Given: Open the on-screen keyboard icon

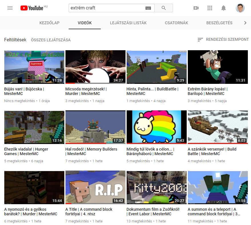Looking at the screenshot, I should [148, 8].
